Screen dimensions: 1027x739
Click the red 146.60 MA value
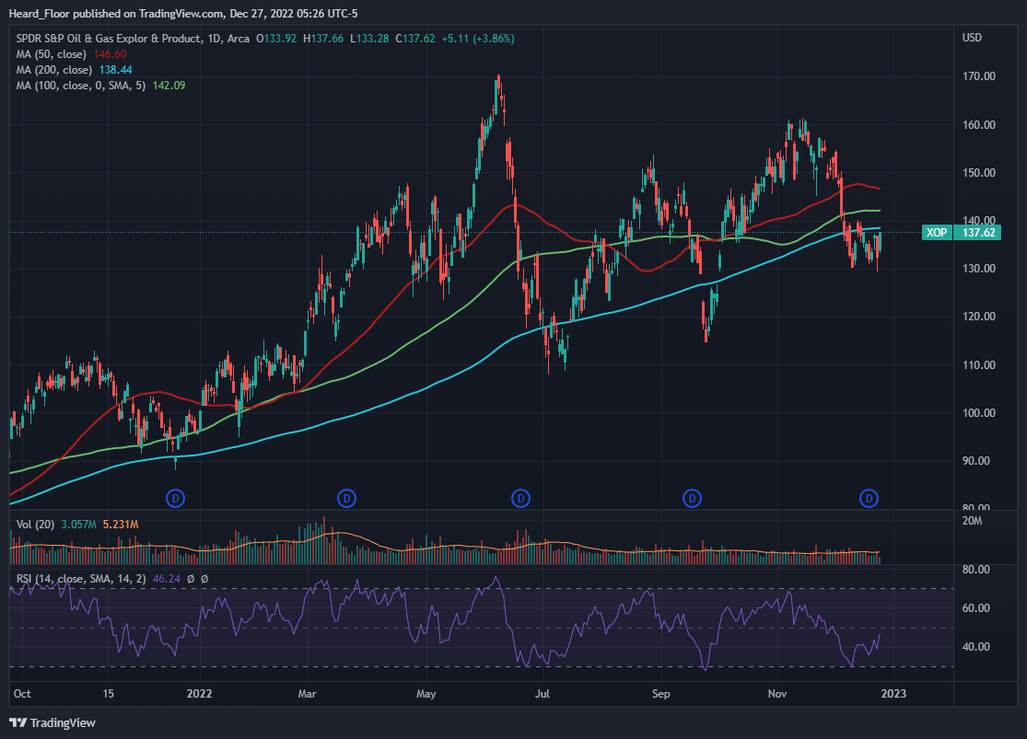tap(110, 54)
